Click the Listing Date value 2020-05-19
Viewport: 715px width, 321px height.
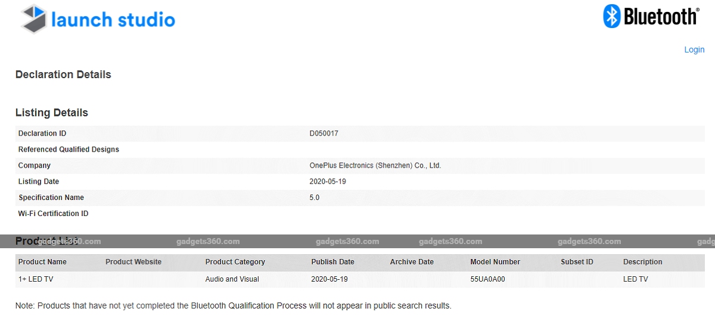328,181
